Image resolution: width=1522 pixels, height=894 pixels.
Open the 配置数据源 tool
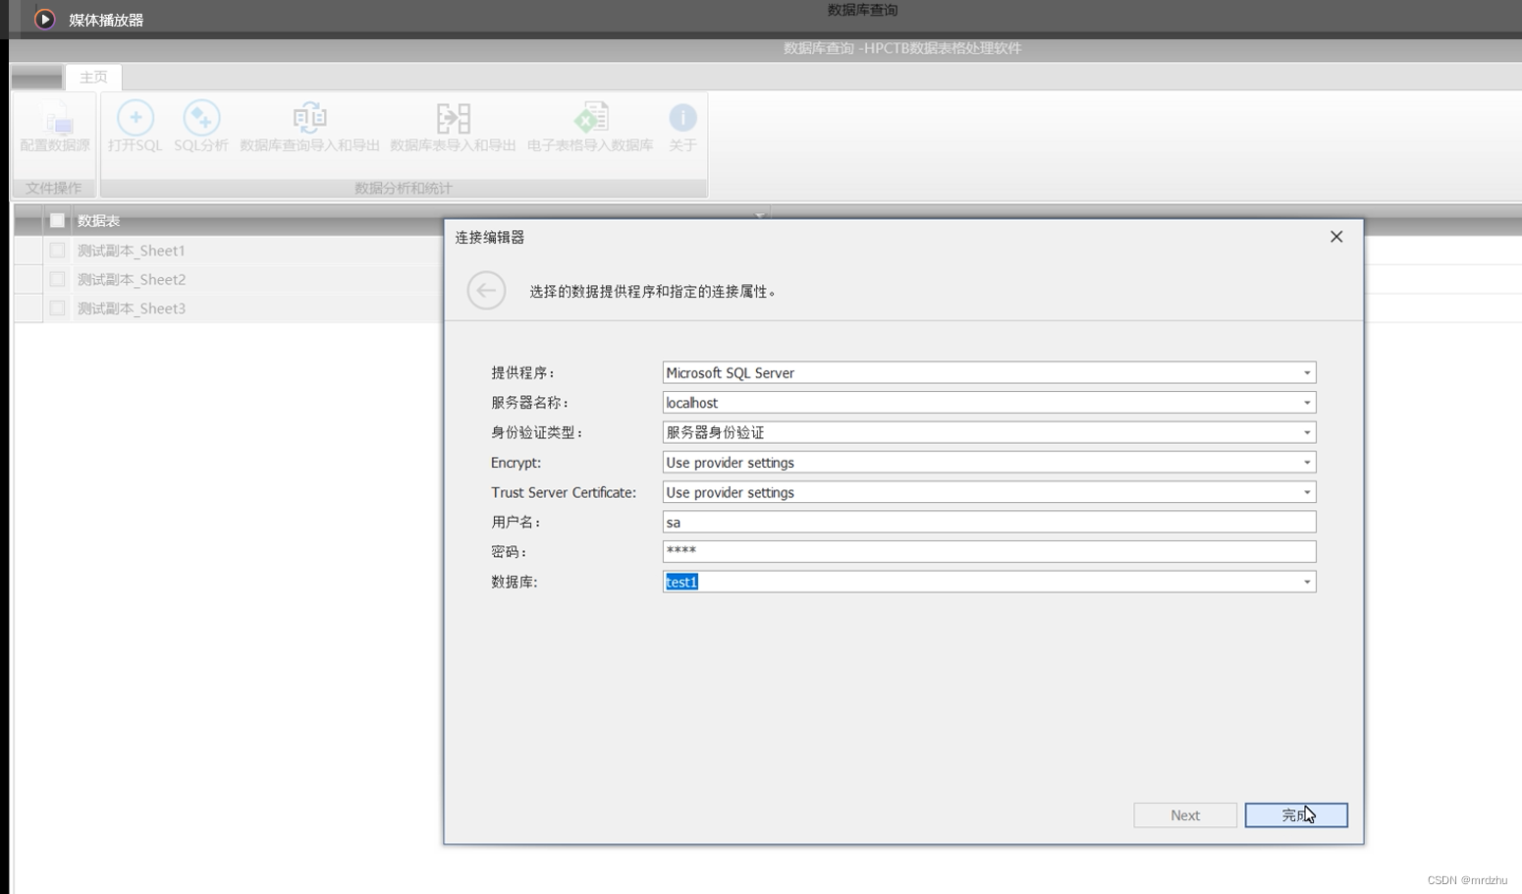pos(54,128)
